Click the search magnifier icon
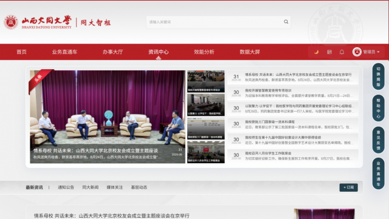Image resolution: width=389 pixels, height=219 pixels. point(286,22)
